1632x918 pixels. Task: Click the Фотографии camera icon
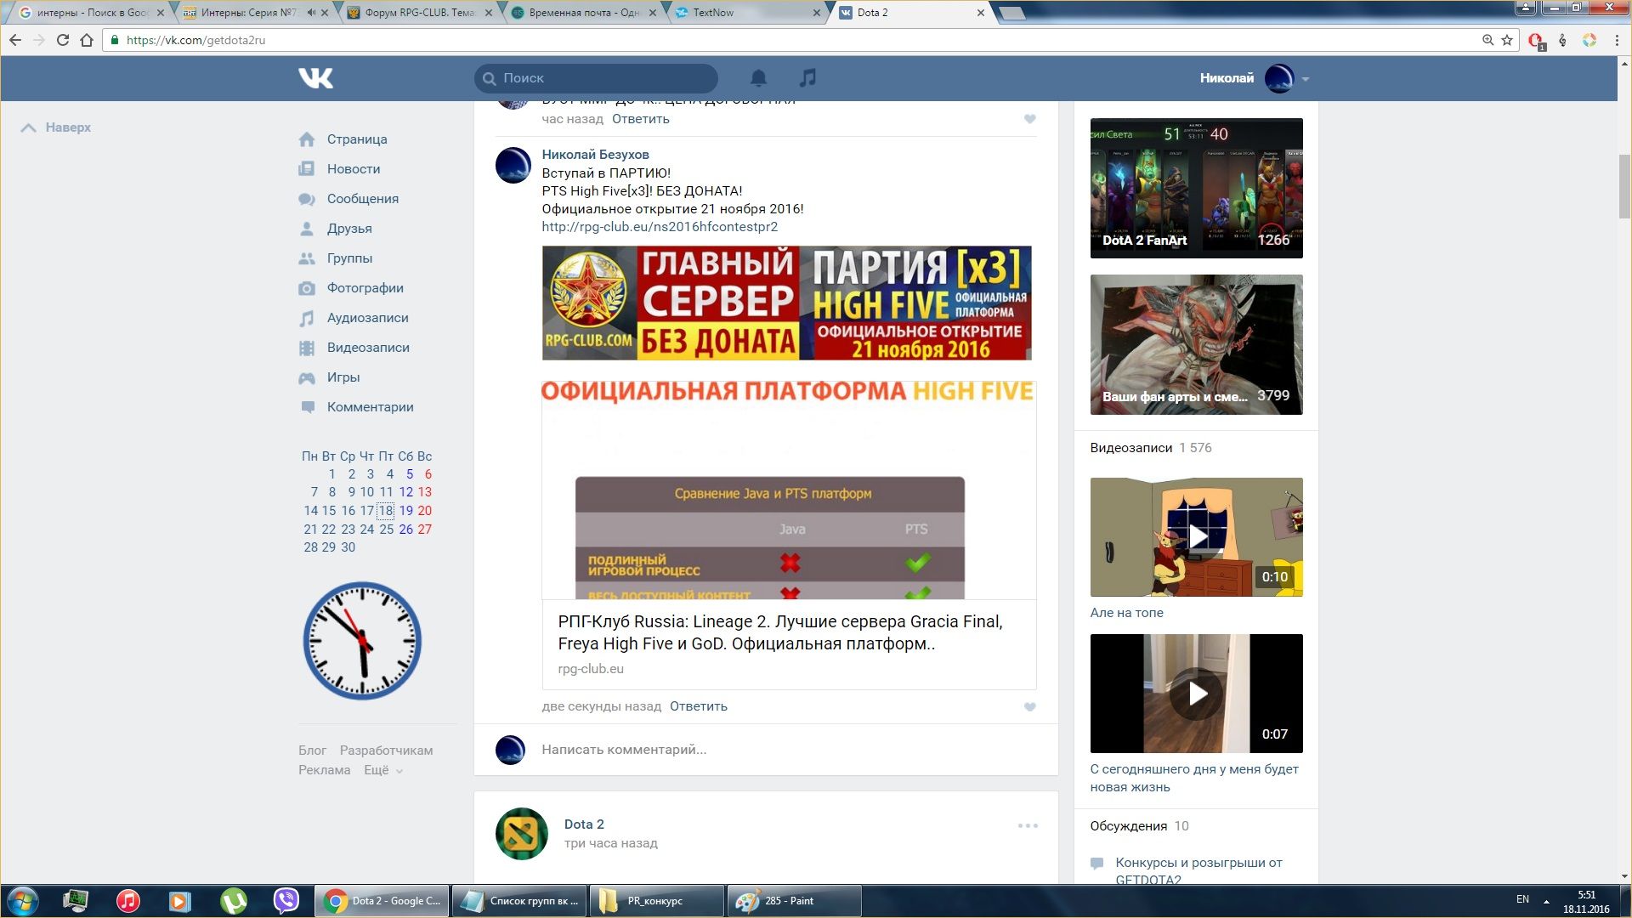(x=307, y=288)
